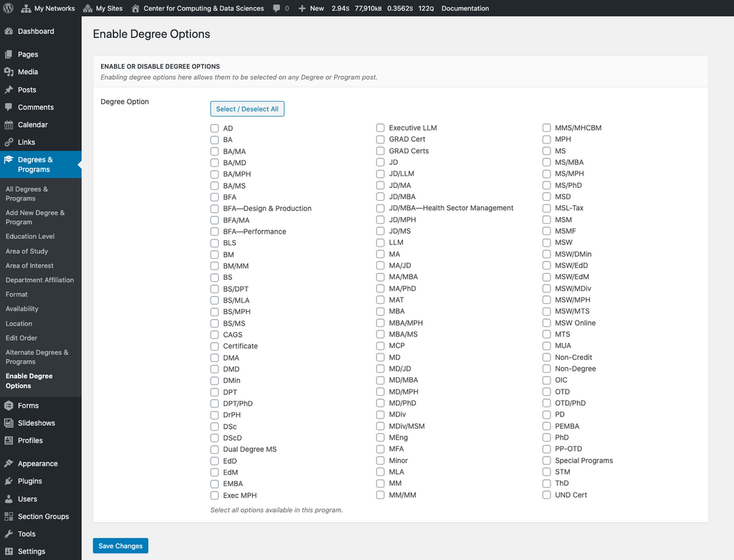Click the Comments sidebar icon
Image resolution: width=734 pixels, height=560 pixels.
click(x=9, y=107)
